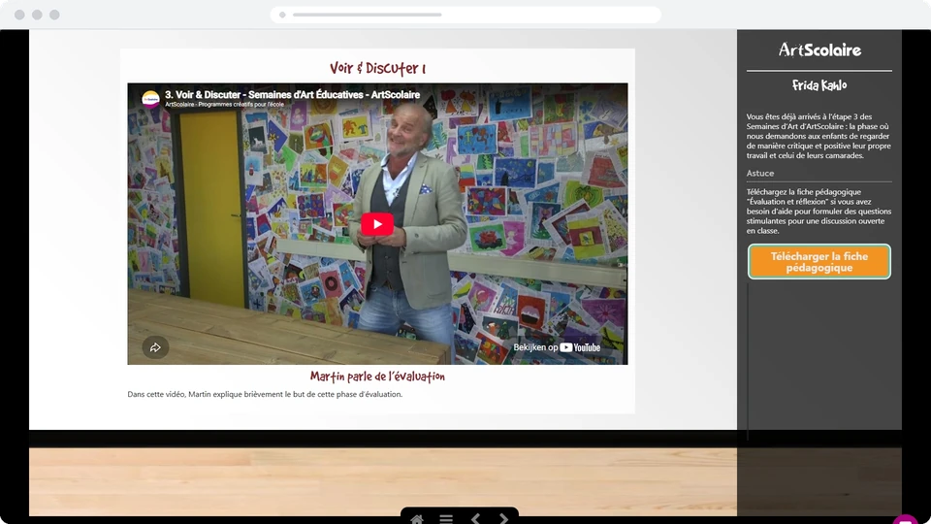Click the share arrow icon on video
The image size is (931, 524).
point(155,347)
